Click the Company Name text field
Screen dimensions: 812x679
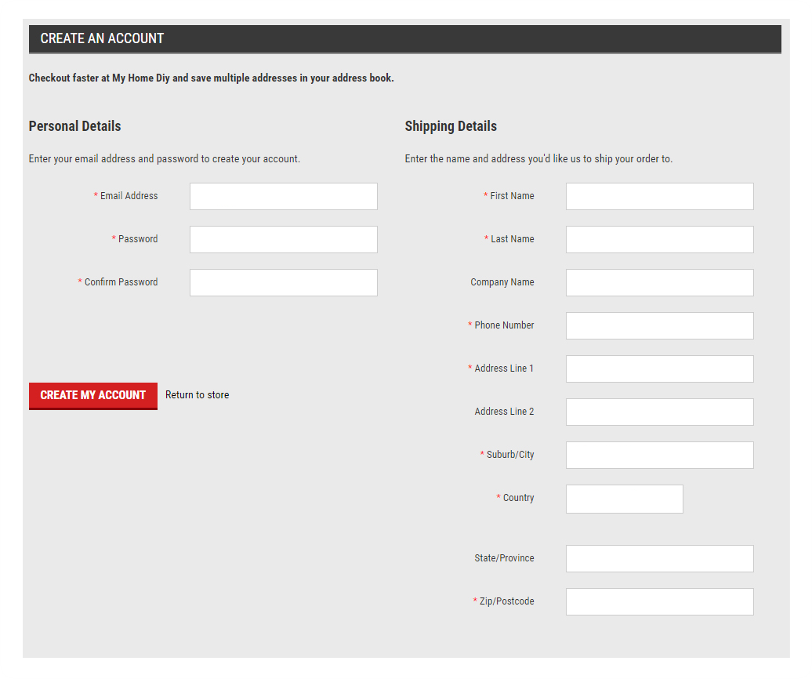659,282
